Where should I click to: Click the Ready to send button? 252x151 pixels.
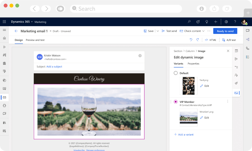click(225, 31)
